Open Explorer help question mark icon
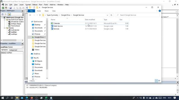 160,11
